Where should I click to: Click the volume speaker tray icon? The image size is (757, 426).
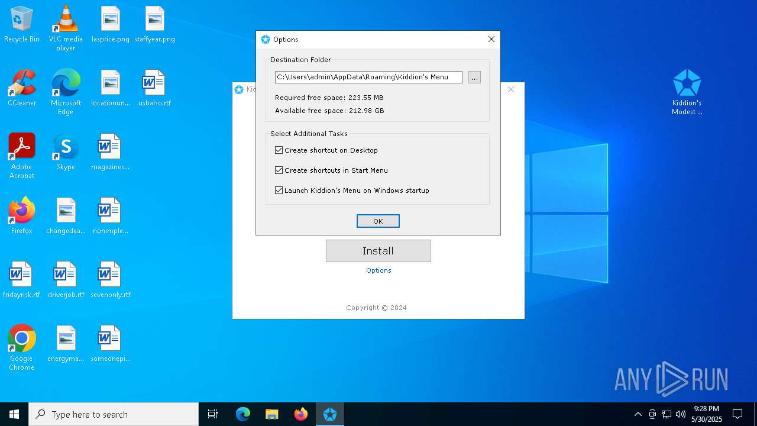pos(681,414)
